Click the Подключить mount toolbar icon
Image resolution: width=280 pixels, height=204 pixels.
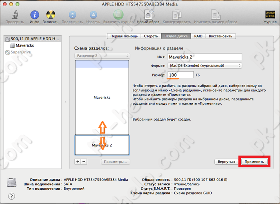point(72,15)
